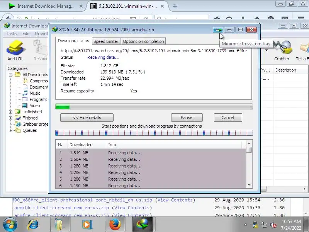Viewport: 309px width, 232px height.
Task: Click the Info column header
Action: (x=174, y=145)
